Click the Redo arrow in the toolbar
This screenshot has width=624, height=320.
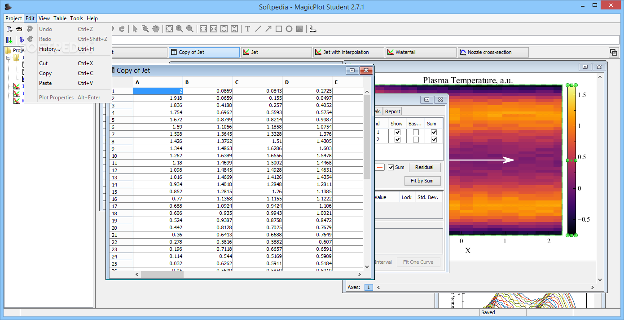[x=122, y=29]
